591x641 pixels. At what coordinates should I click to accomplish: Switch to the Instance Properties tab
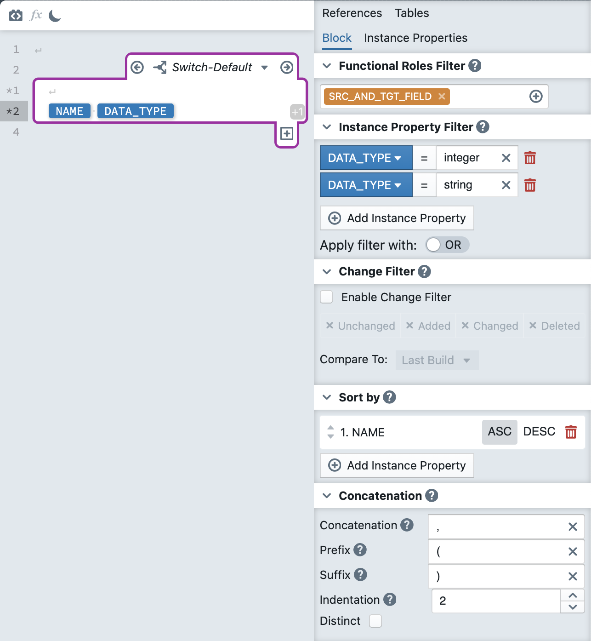[415, 38]
